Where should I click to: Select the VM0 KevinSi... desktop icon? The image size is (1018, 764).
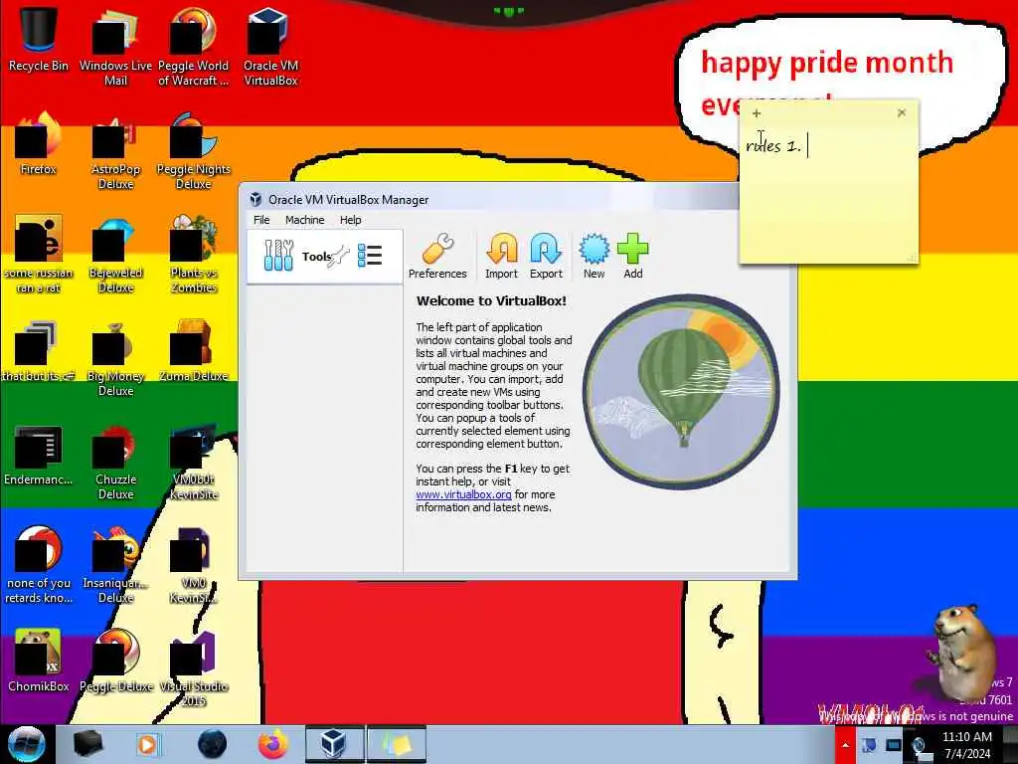pyautogui.click(x=194, y=565)
